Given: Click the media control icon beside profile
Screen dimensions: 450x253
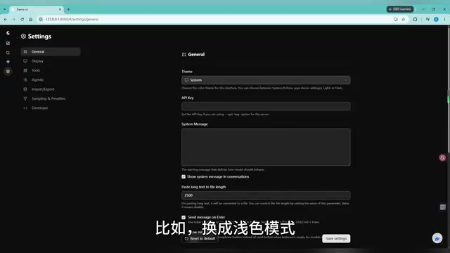Looking at the screenshot, I should tap(427, 19).
